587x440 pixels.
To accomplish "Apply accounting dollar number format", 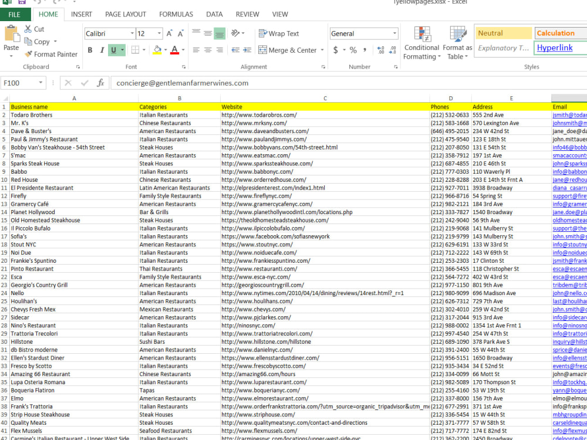I will pyautogui.click(x=335, y=50).
